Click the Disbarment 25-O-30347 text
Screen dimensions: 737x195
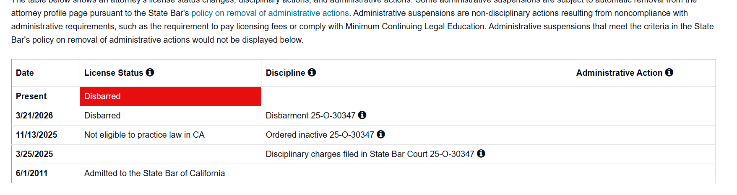310,115
